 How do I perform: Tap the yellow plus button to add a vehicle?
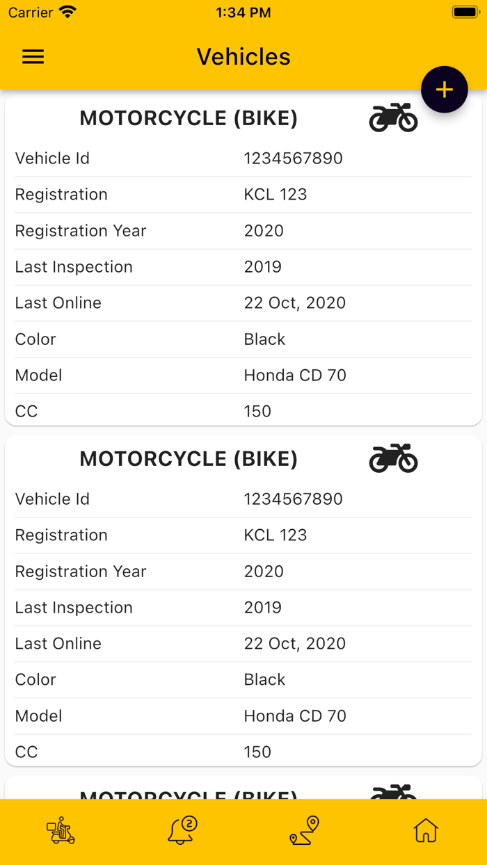445,89
